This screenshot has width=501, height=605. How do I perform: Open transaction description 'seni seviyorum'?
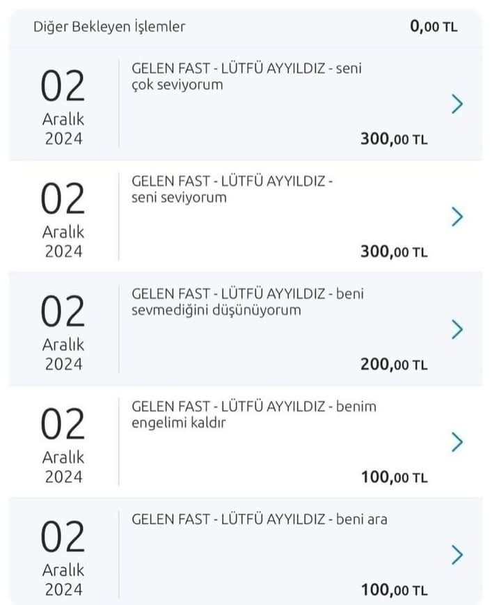pyautogui.click(x=232, y=189)
